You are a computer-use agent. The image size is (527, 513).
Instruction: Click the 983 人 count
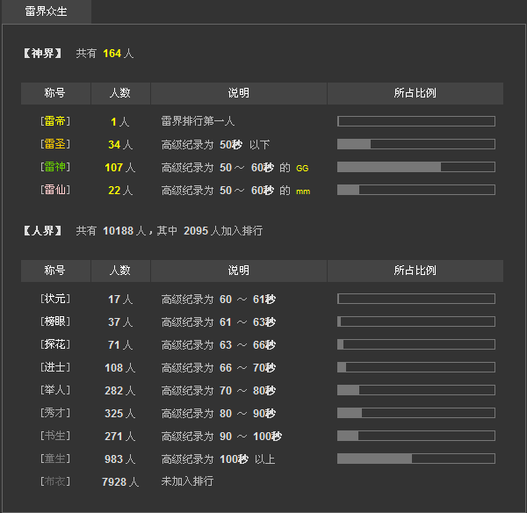point(120,459)
